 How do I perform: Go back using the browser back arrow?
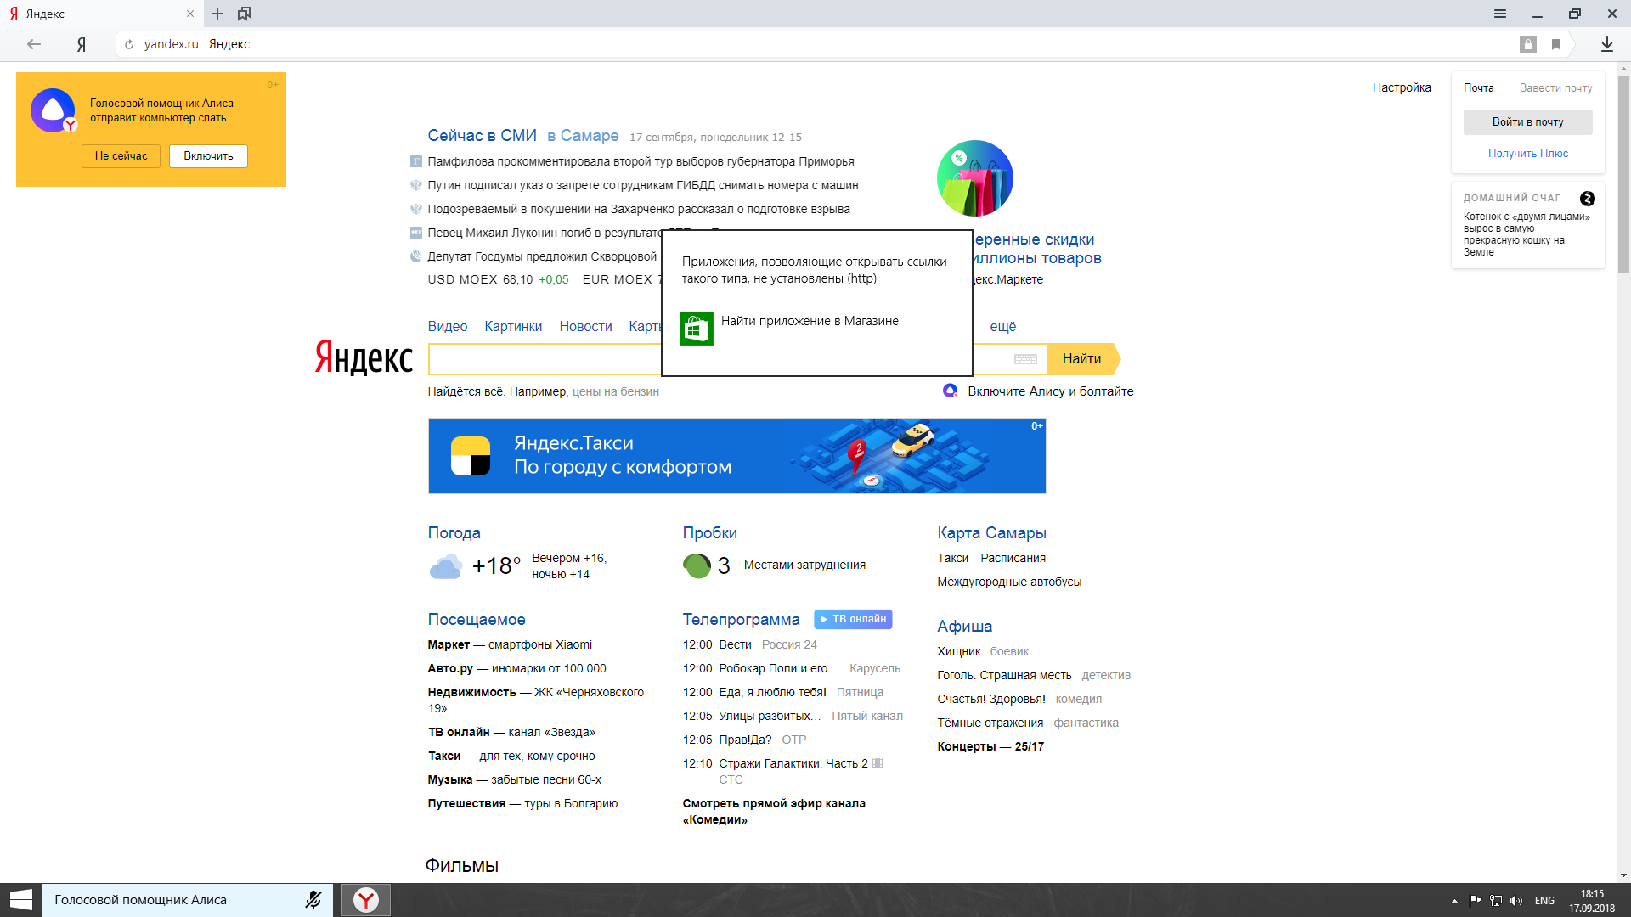tap(34, 44)
